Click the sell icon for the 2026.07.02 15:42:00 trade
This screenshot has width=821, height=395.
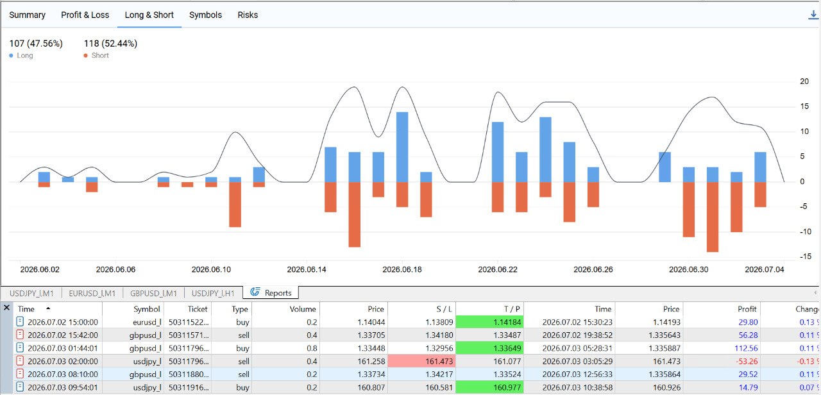point(20,335)
